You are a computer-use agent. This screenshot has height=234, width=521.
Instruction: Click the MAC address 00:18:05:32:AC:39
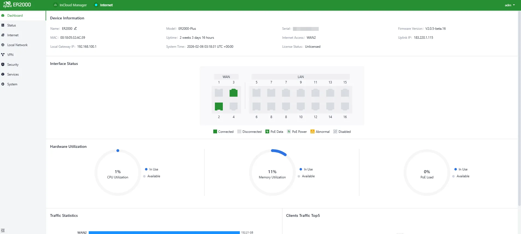(x=73, y=38)
